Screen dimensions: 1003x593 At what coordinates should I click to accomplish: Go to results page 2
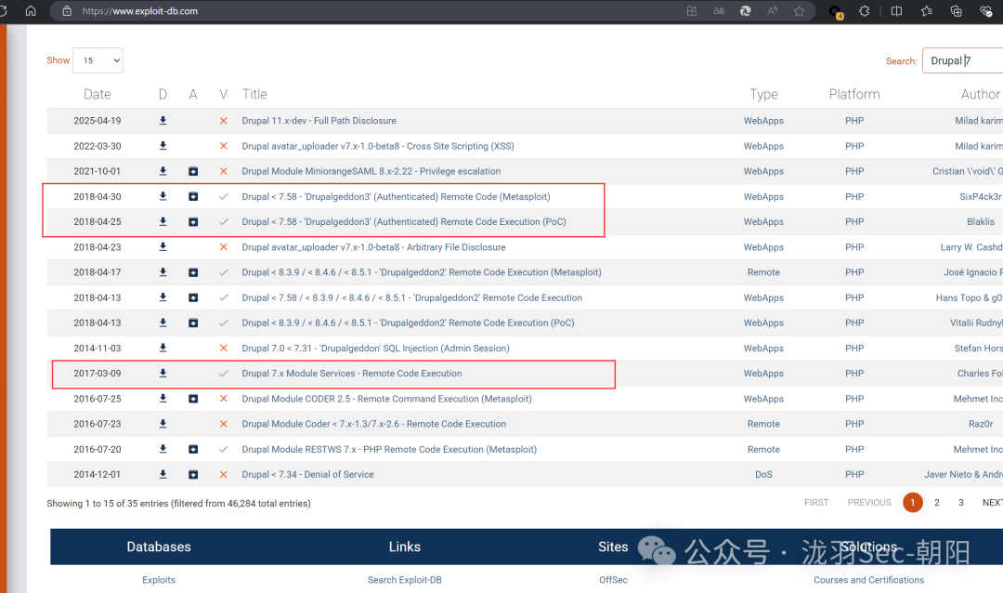[936, 503]
